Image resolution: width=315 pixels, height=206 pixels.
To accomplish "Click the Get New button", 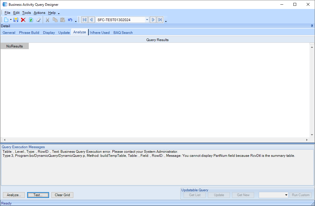I will (243, 195).
